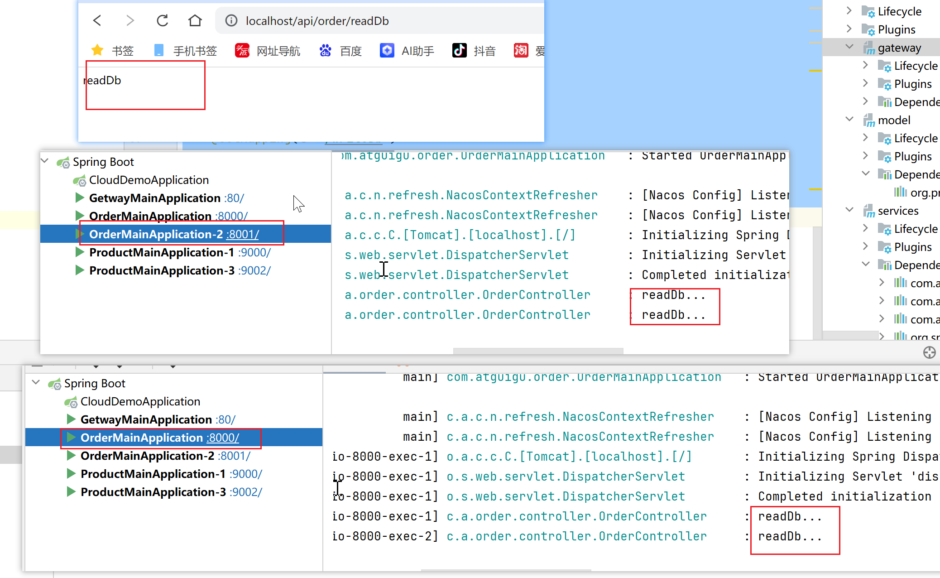The image size is (940, 578).
Task: Click run icon of OrderMainApplication-2 lower panel
Action: (x=71, y=455)
